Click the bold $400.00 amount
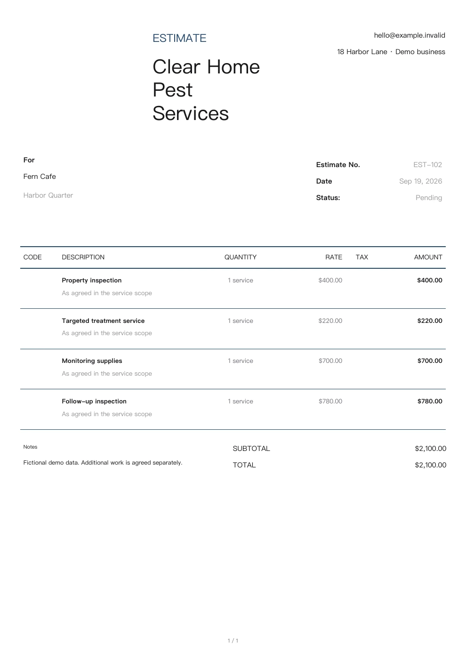 click(430, 280)
